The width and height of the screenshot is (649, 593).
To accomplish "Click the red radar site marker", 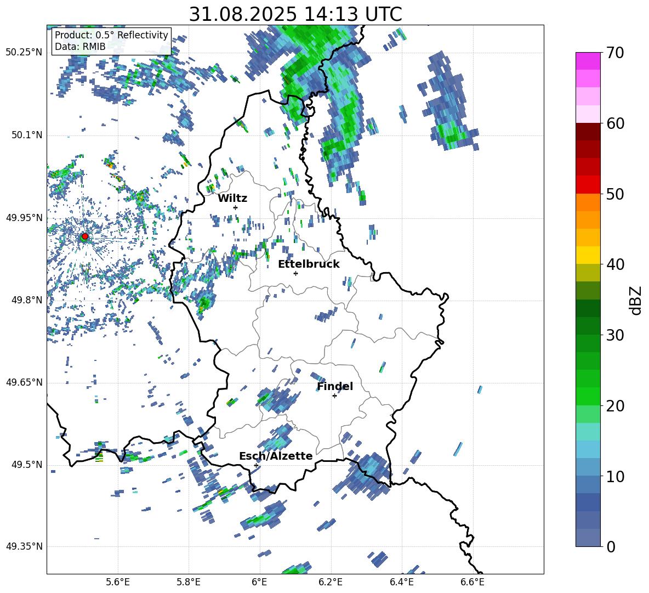I will point(85,236).
